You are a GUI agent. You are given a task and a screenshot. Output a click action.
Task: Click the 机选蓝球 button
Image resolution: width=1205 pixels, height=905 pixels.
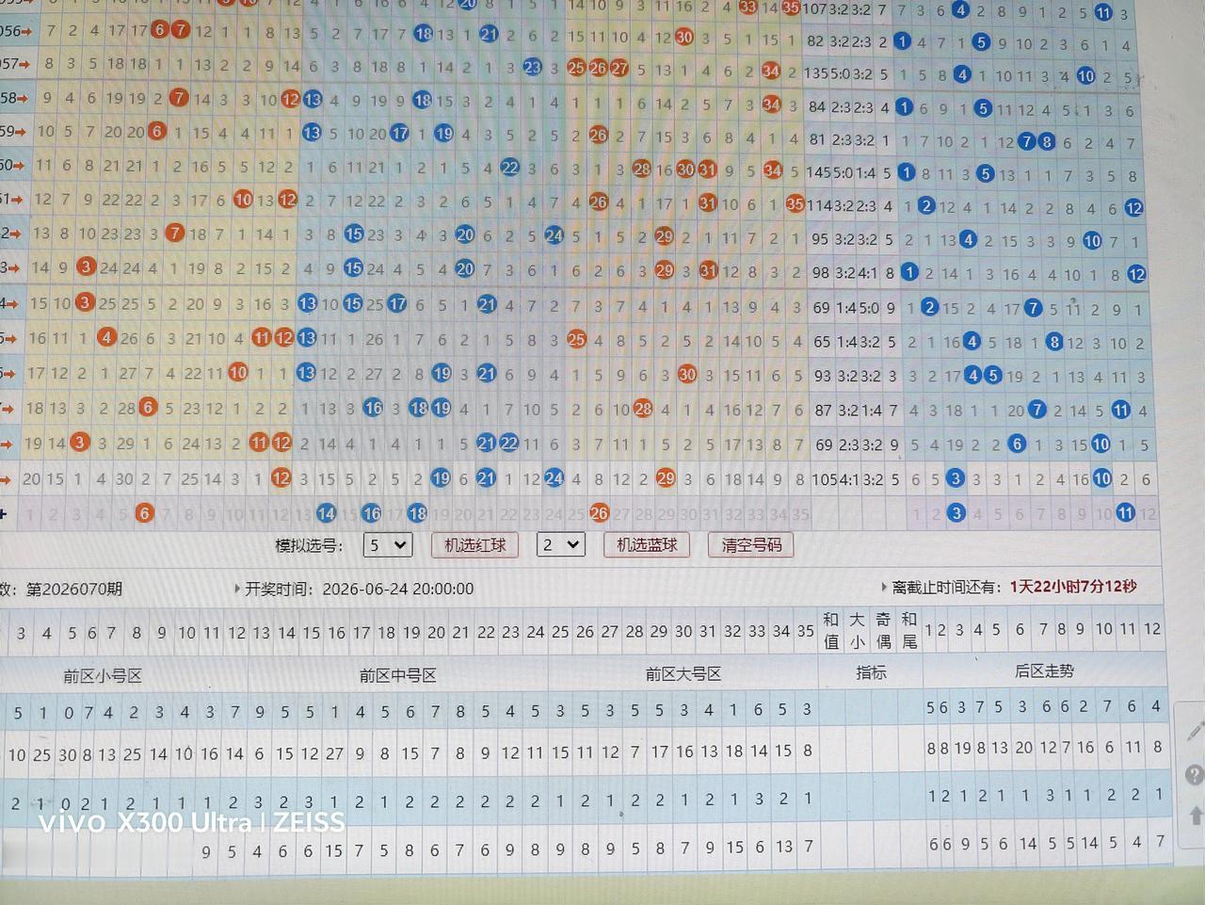pyautogui.click(x=647, y=544)
